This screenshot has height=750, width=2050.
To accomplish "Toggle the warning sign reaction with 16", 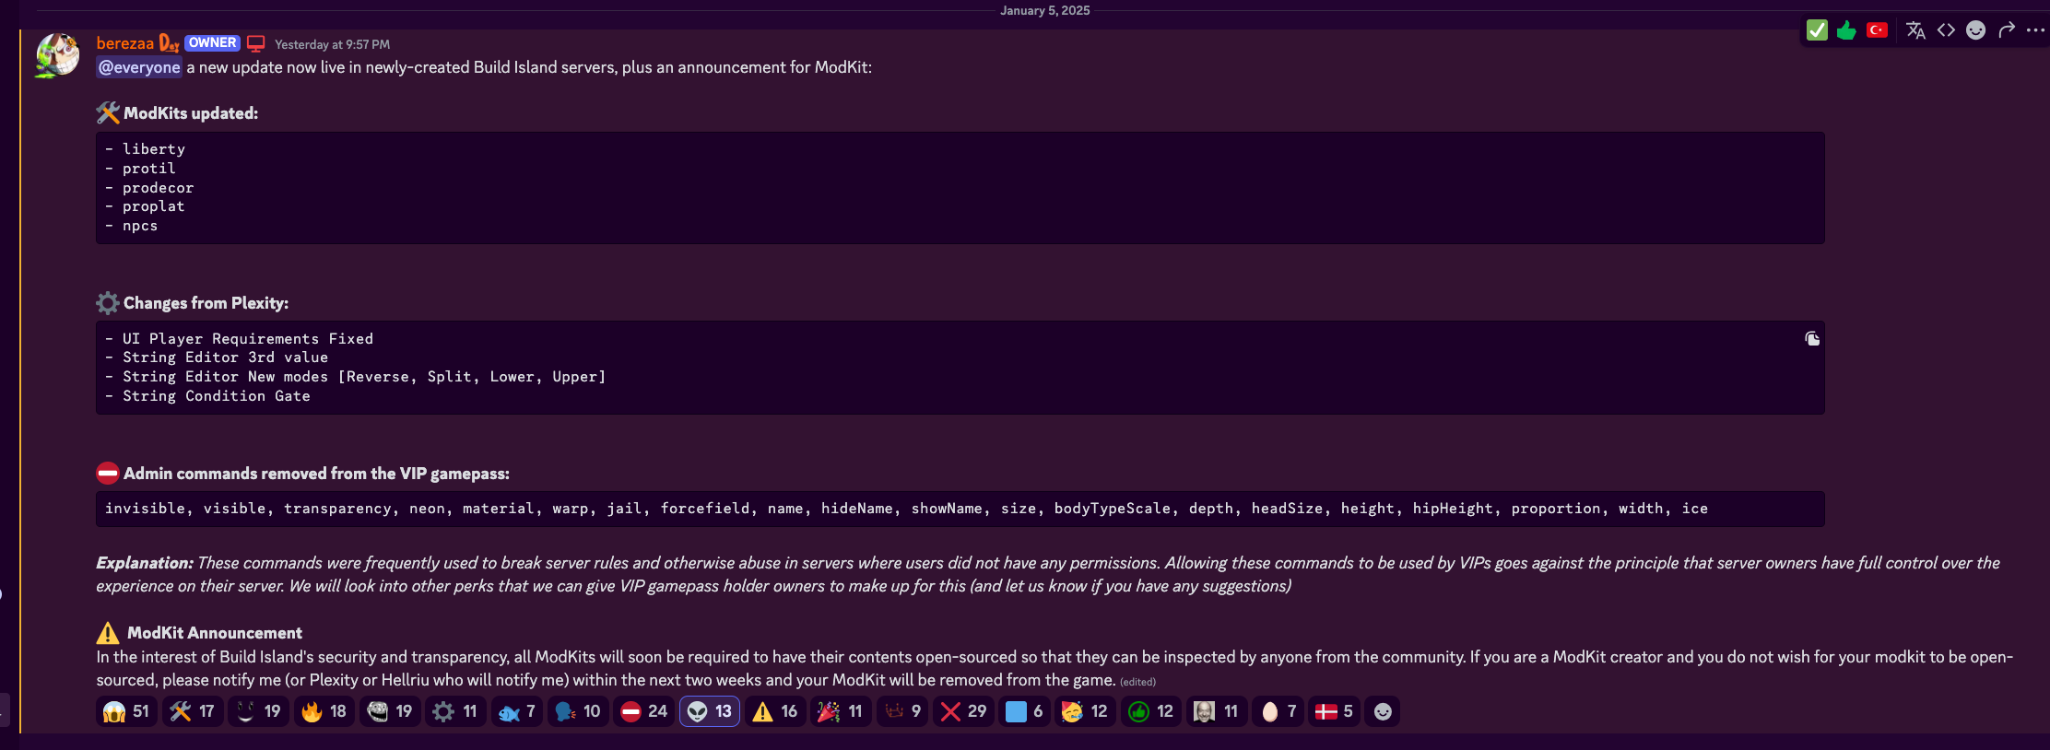I will (x=776, y=711).
